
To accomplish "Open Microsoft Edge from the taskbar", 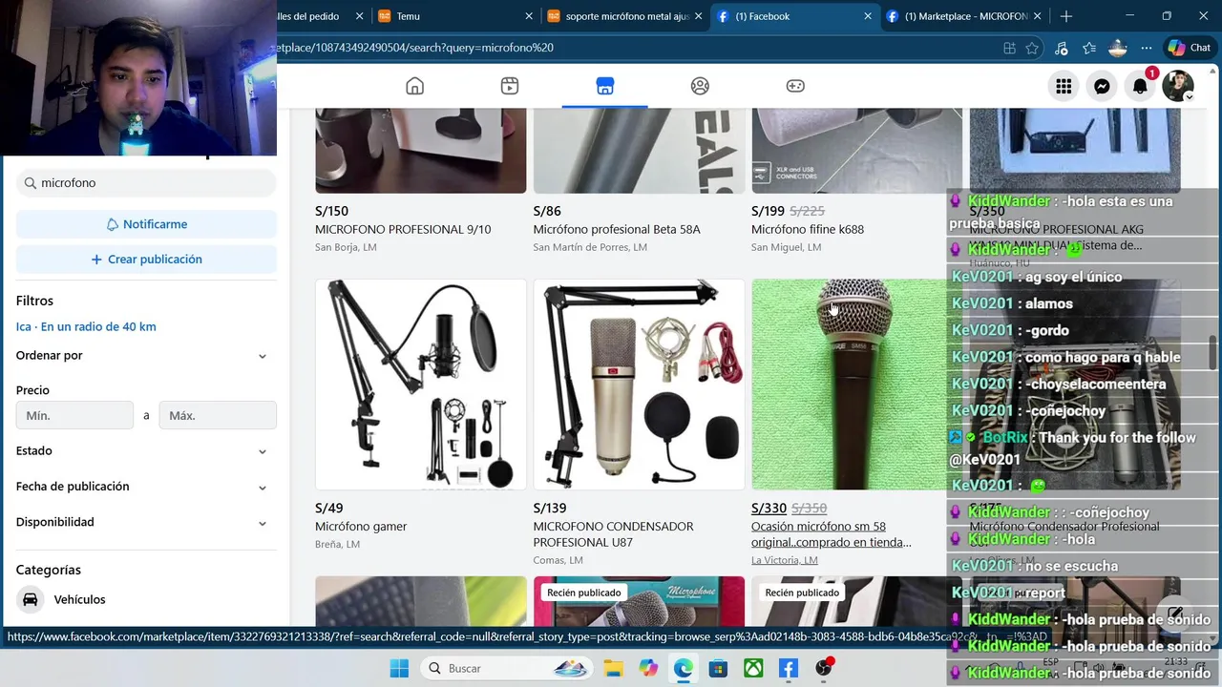I will (684, 668).
